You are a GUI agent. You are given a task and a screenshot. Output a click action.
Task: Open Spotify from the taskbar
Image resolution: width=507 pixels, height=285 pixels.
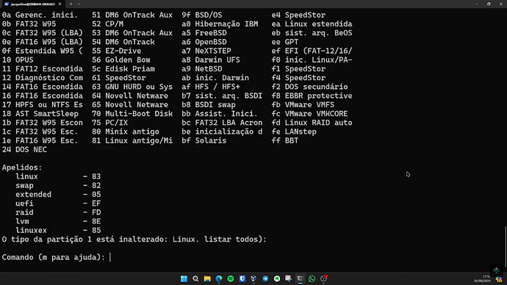point(231,278)
